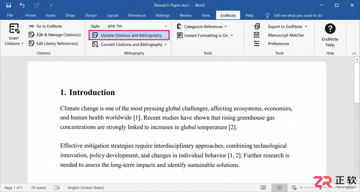Click the Convert Citations and Bibliography icon
Viewport: 360px width, 192px height.
coord(95,44)
